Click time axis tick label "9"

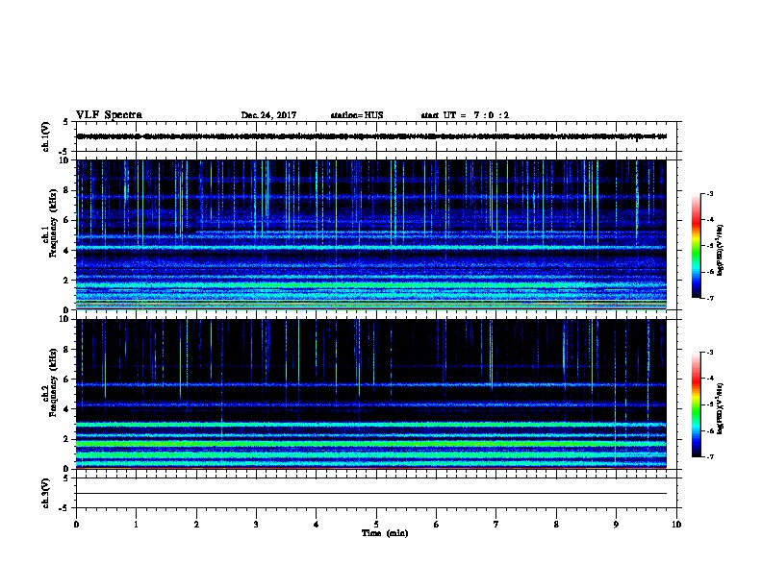[x=616, y=525]
